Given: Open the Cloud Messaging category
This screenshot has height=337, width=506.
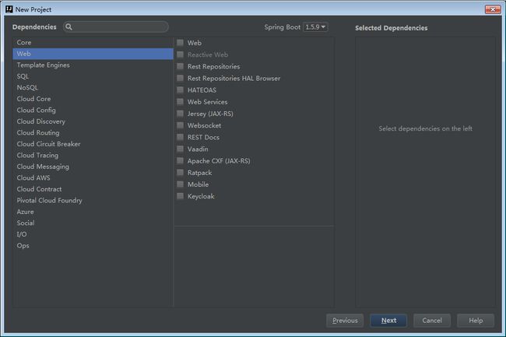Looking at the screenshot, I should tap(93, 167).
